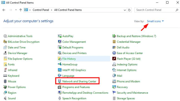Open the Internet Options link text
180x101 pixels.
tap(126, 70)
